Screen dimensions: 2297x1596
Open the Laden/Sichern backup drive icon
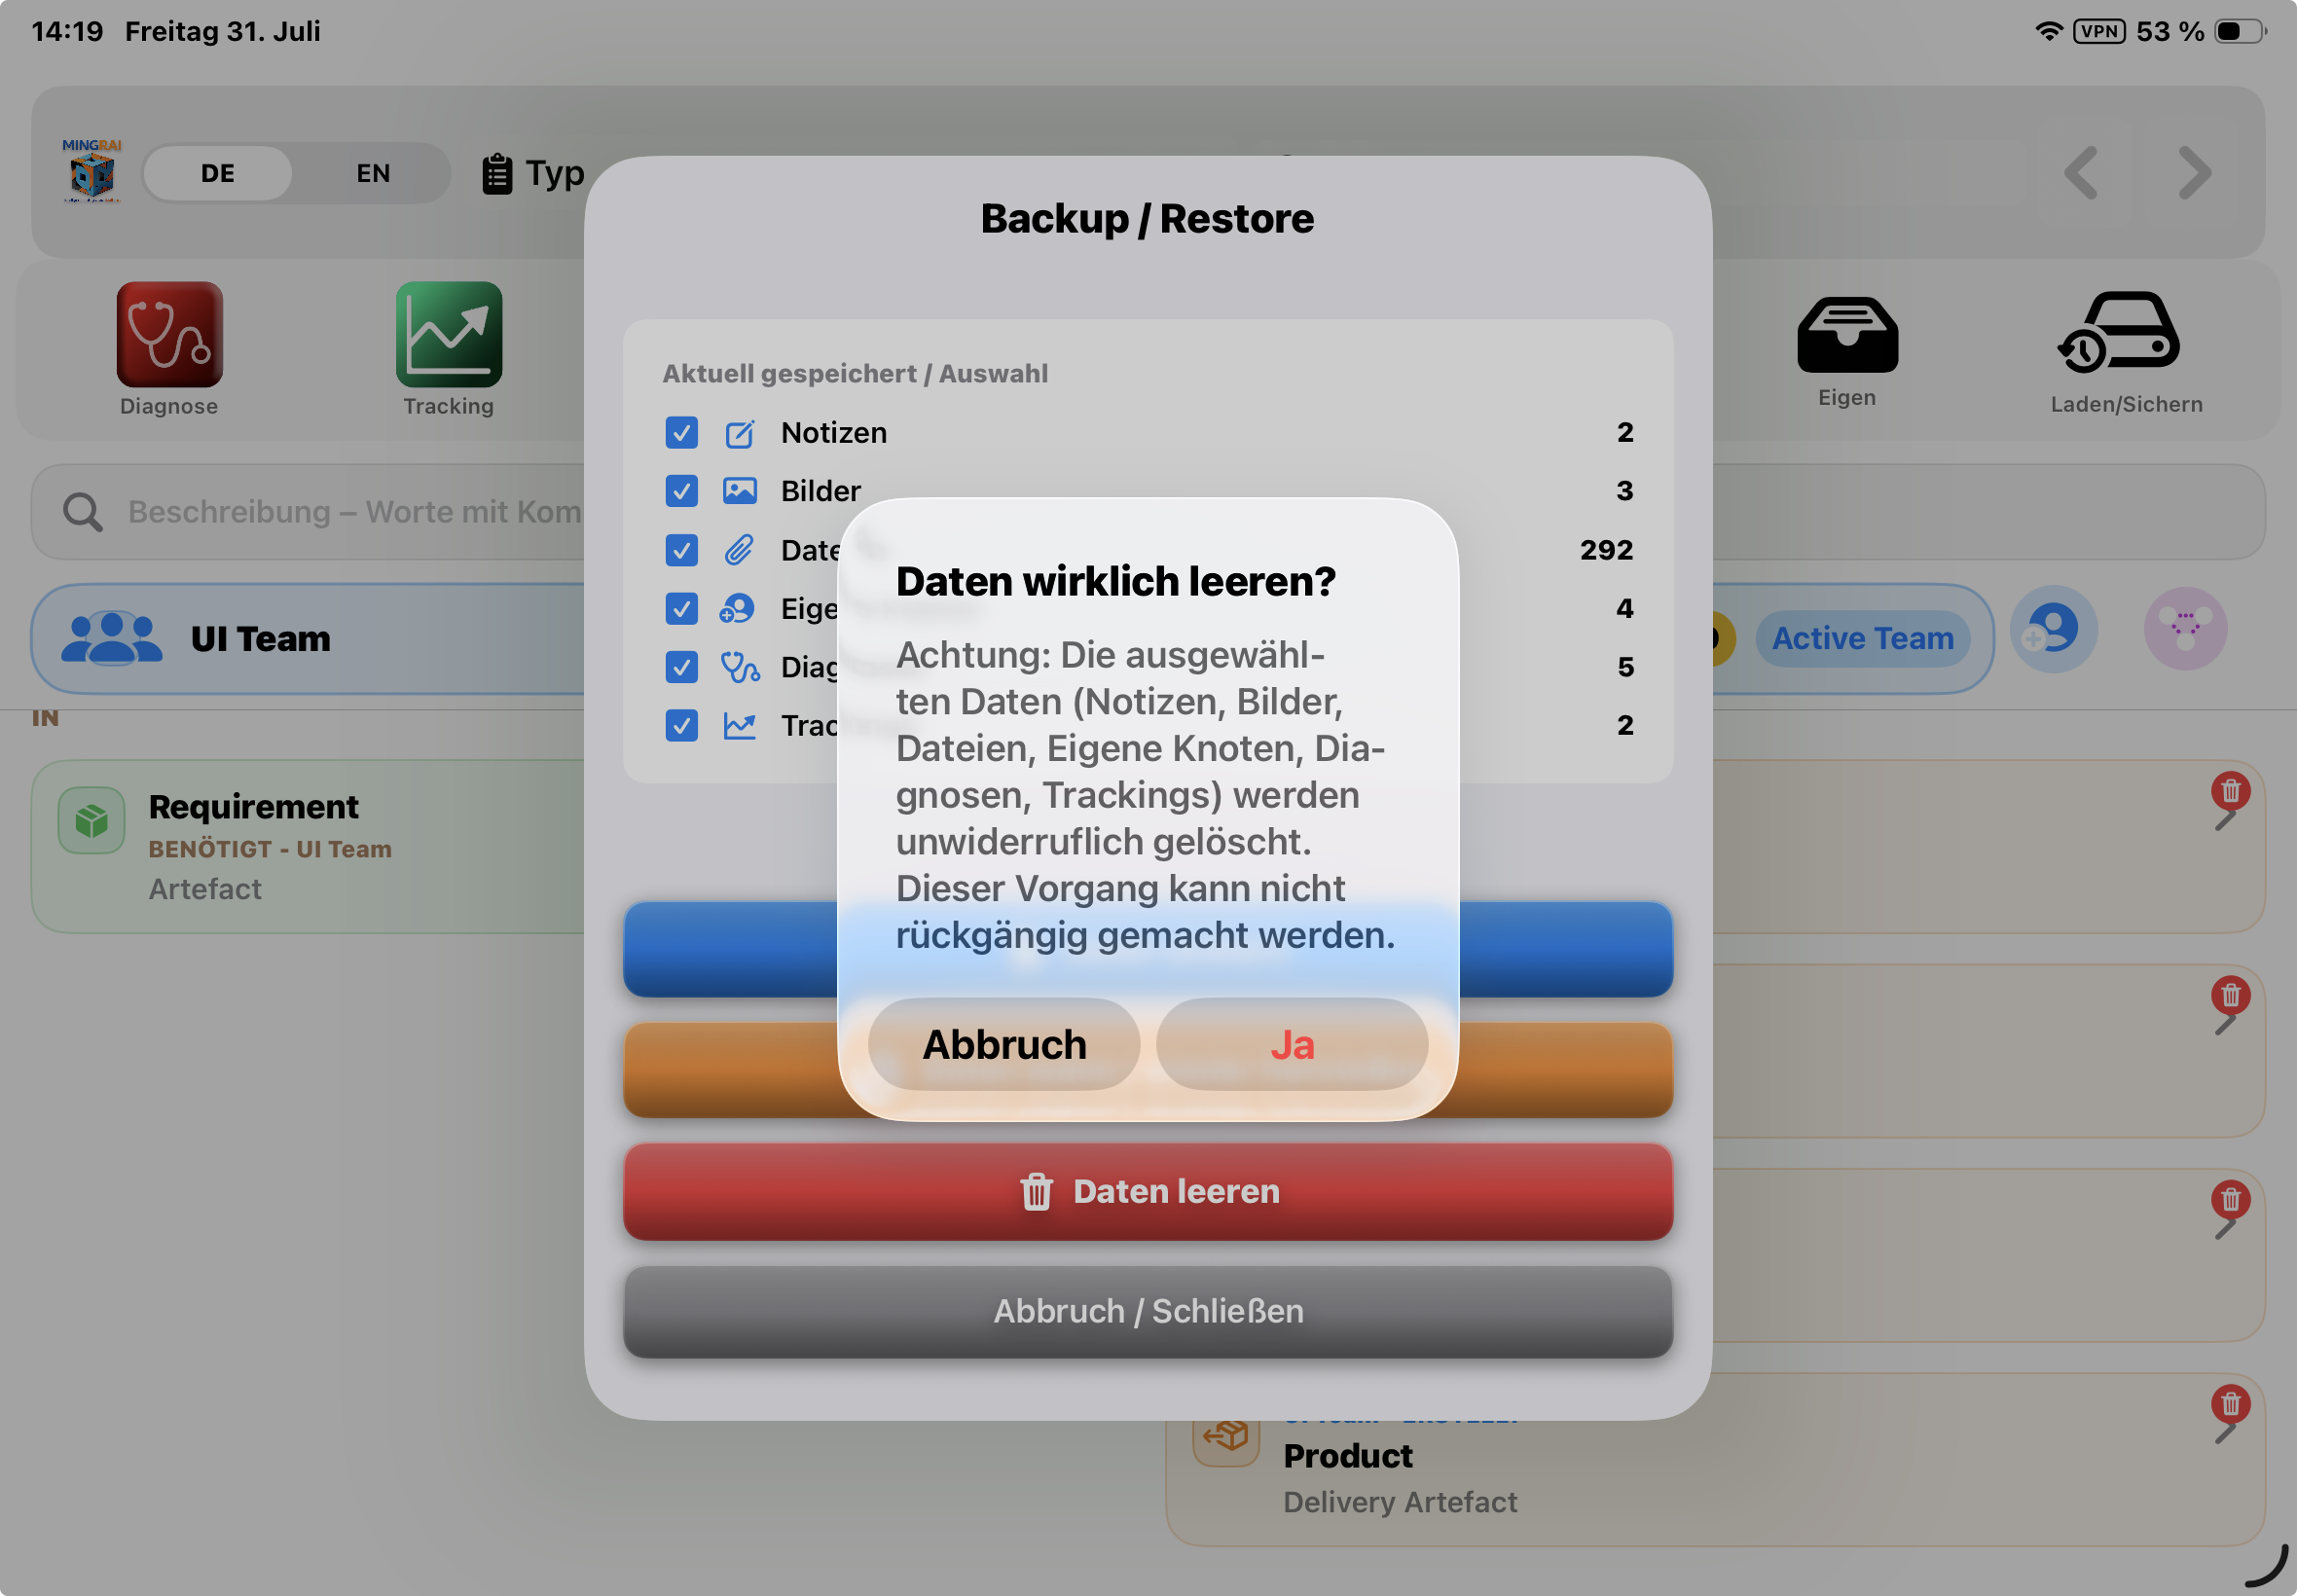[x=2119, y=332]
